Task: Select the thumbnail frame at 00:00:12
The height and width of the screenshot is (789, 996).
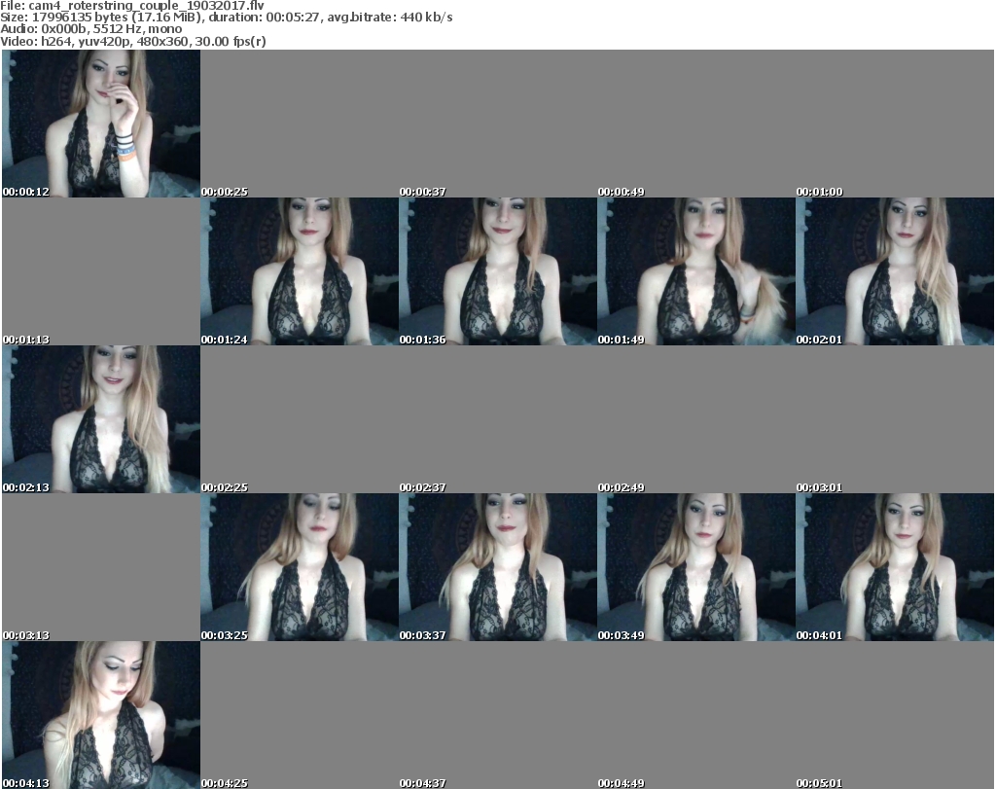Action: (101, 124)
